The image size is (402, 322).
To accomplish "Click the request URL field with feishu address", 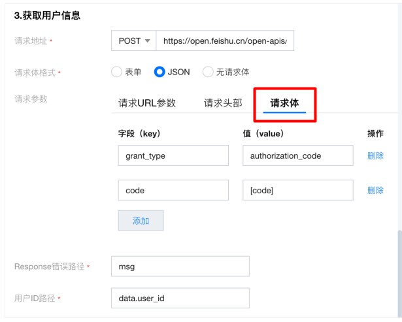I will pyautogui.click(x=225, y=40).
